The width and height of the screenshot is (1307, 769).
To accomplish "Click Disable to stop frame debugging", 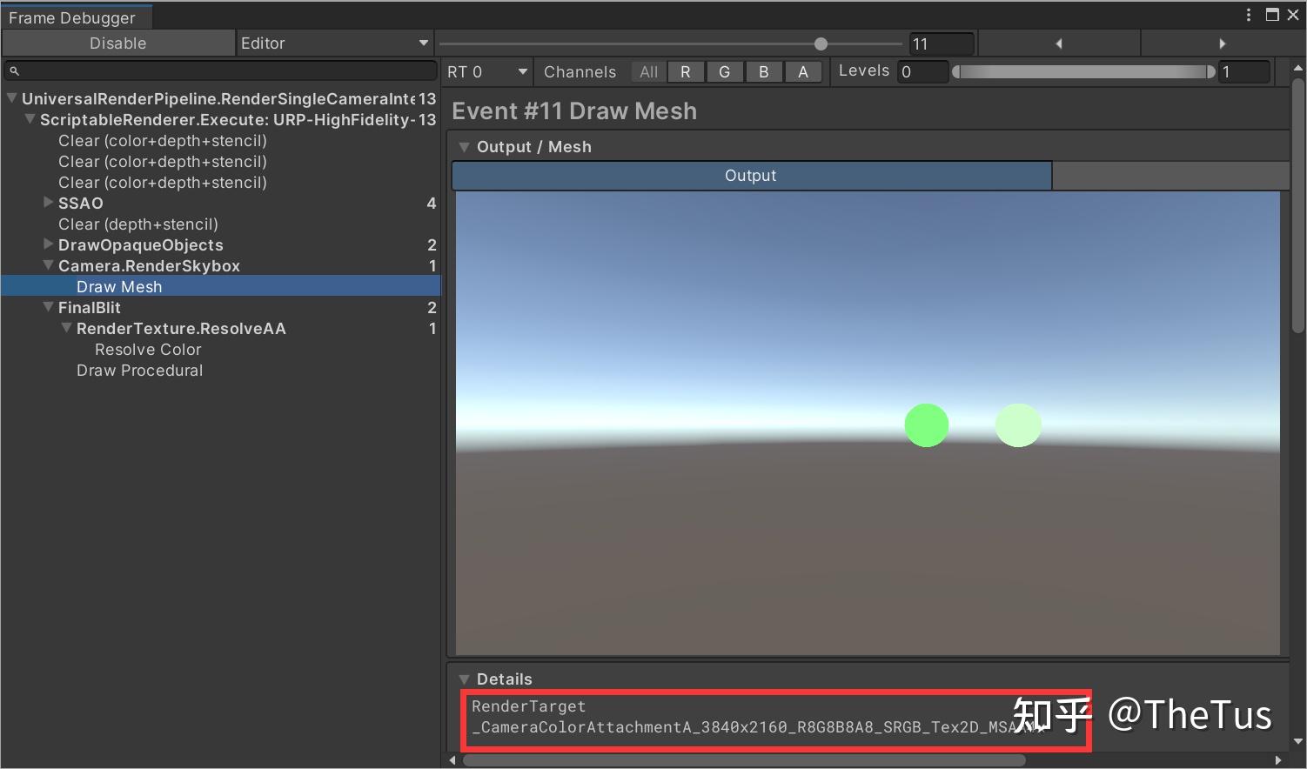I will (117, 43).
